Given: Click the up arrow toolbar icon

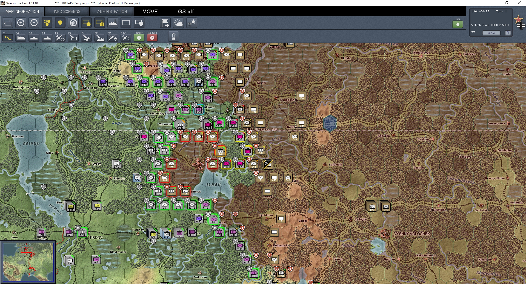Looking at the screenshot, I should click(173, 37).
